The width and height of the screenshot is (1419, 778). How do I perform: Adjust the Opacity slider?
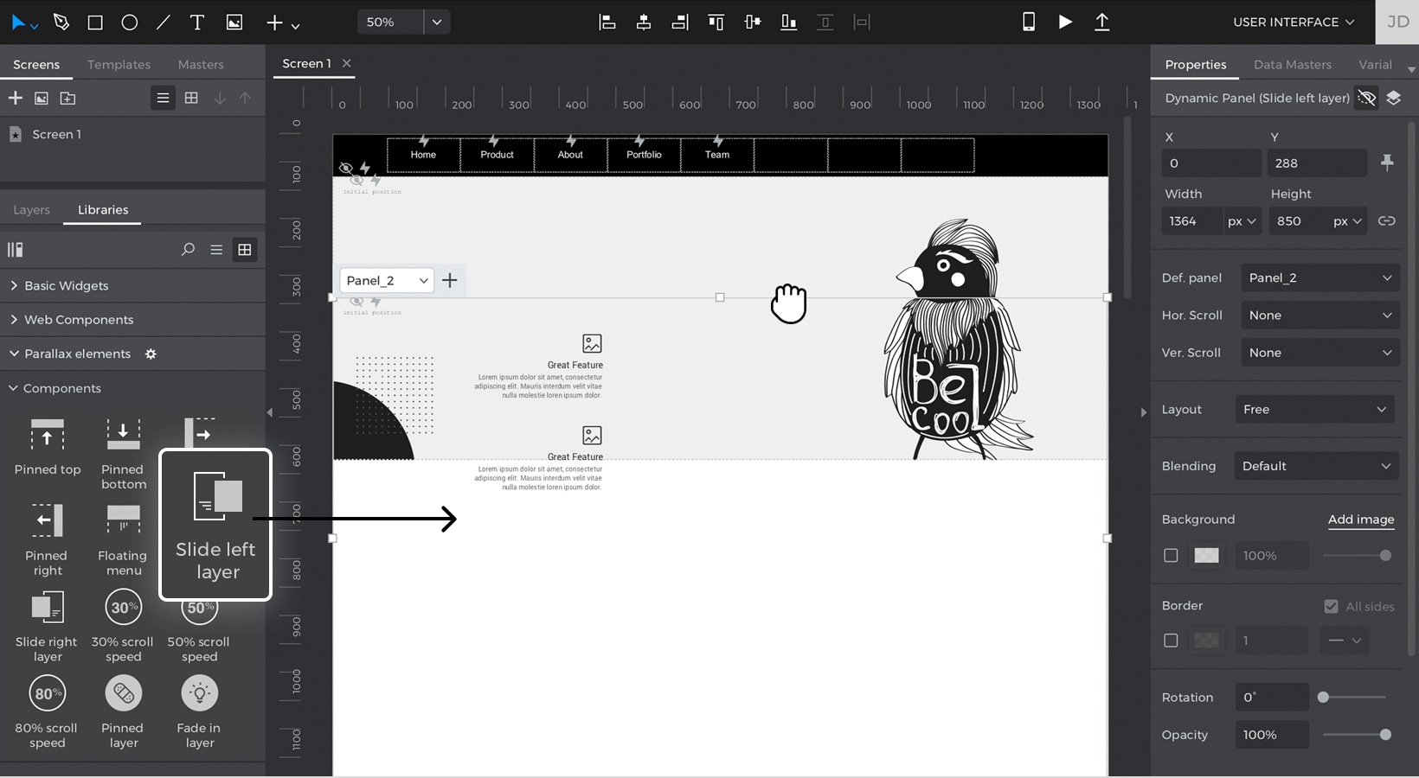(1355, 735)
